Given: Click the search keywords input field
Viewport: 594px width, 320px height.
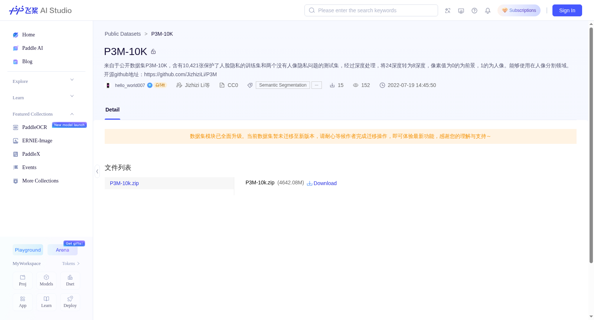Looking at the screenshot, I should [371, 10].
